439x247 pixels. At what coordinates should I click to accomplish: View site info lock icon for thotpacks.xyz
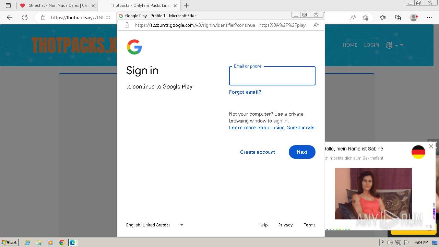point(43,17)
